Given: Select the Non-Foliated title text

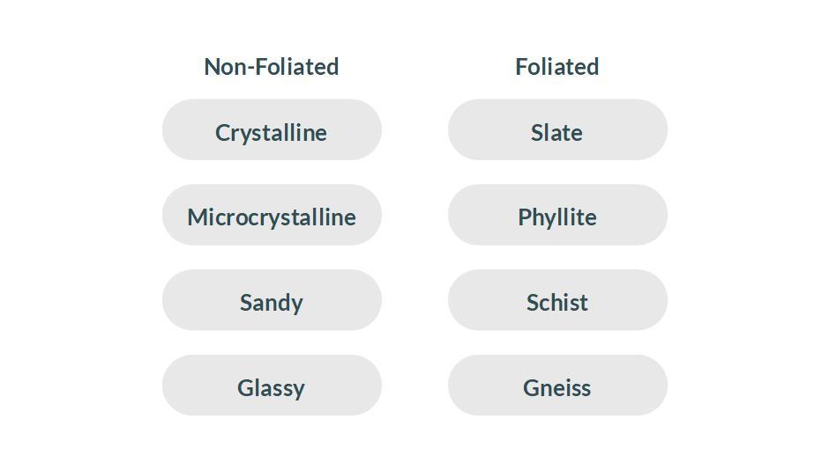Looking at the screenshot, I should (272, 67).
